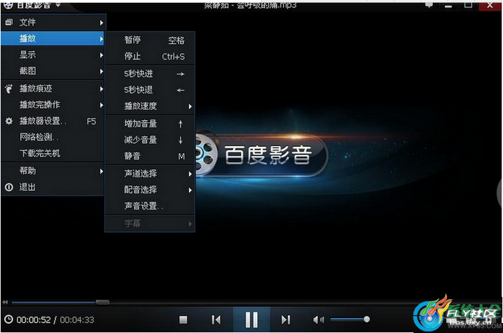
Task: Click the rewind icon left of the progress bar
Action: (5, 302)
